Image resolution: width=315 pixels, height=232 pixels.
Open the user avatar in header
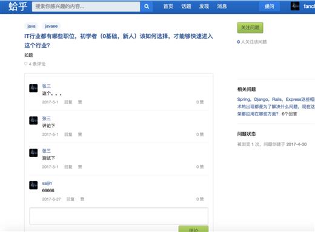(x=295, y=6)
